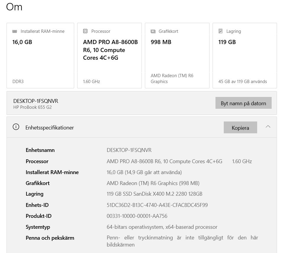Click Byt namn på datorn button
The width and height of the screenshot is (282, 253).
(243, 103)
